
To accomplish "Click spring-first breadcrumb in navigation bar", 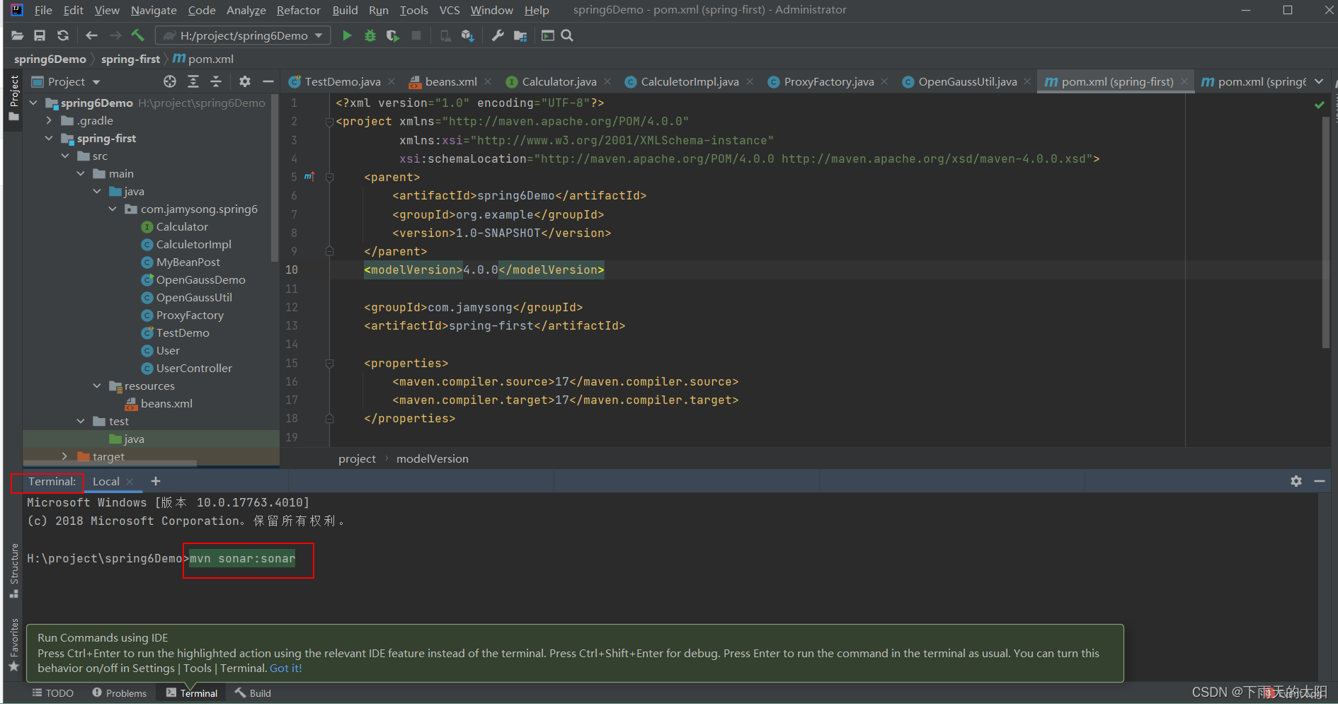I will click(130, 59).
